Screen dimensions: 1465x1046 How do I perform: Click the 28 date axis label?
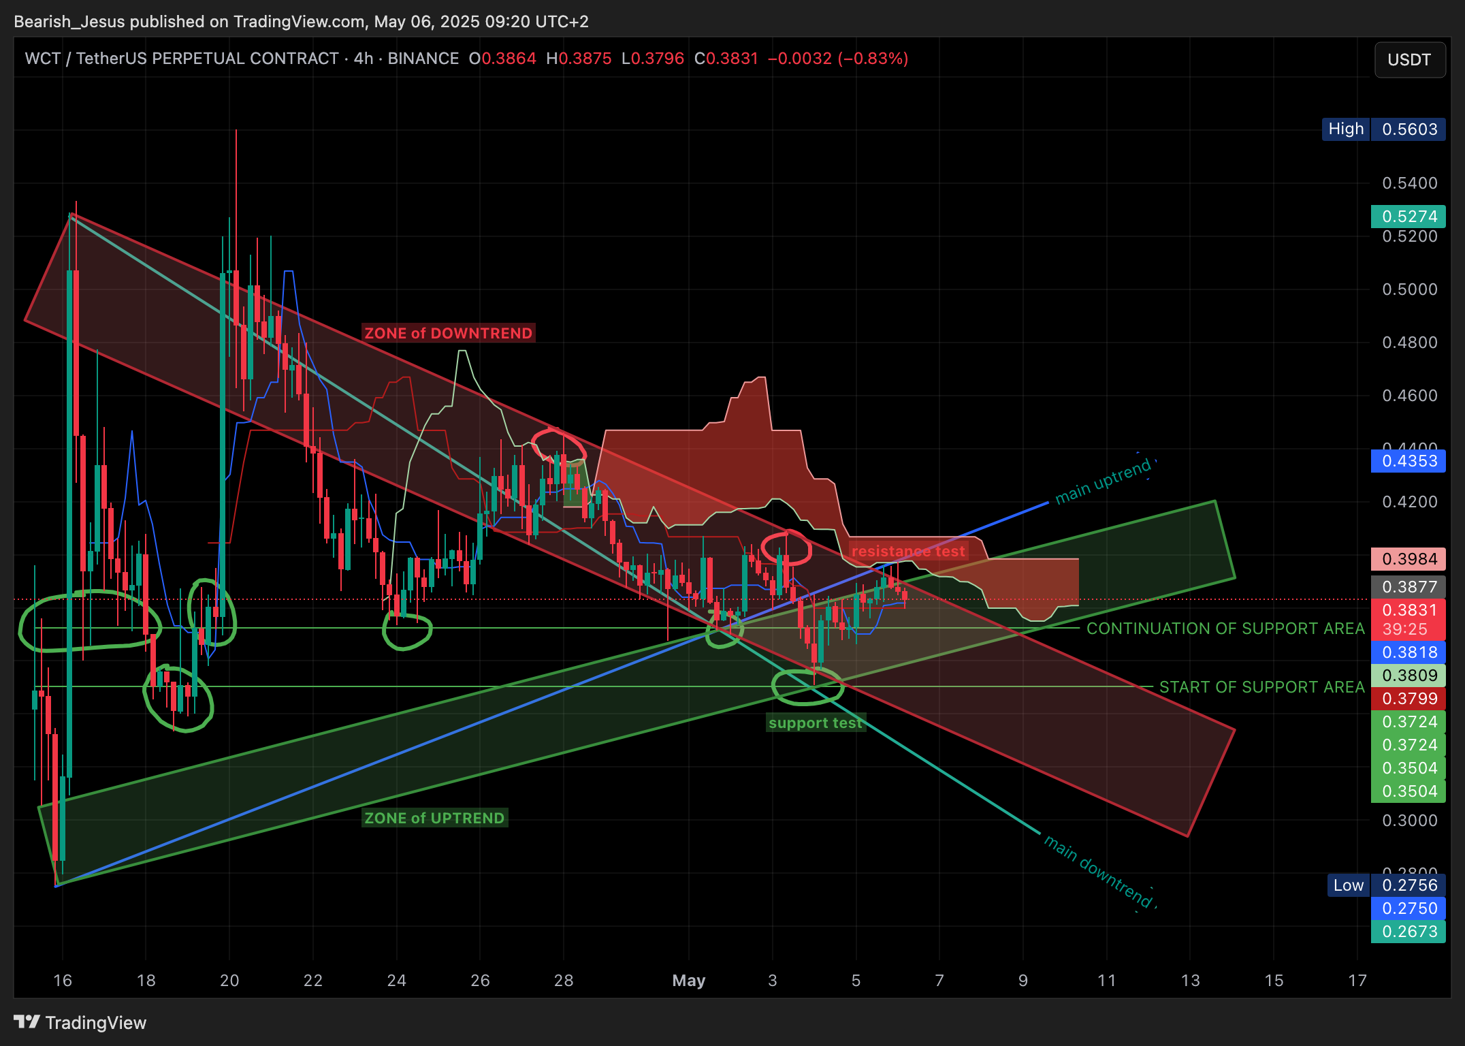point(564,981)
